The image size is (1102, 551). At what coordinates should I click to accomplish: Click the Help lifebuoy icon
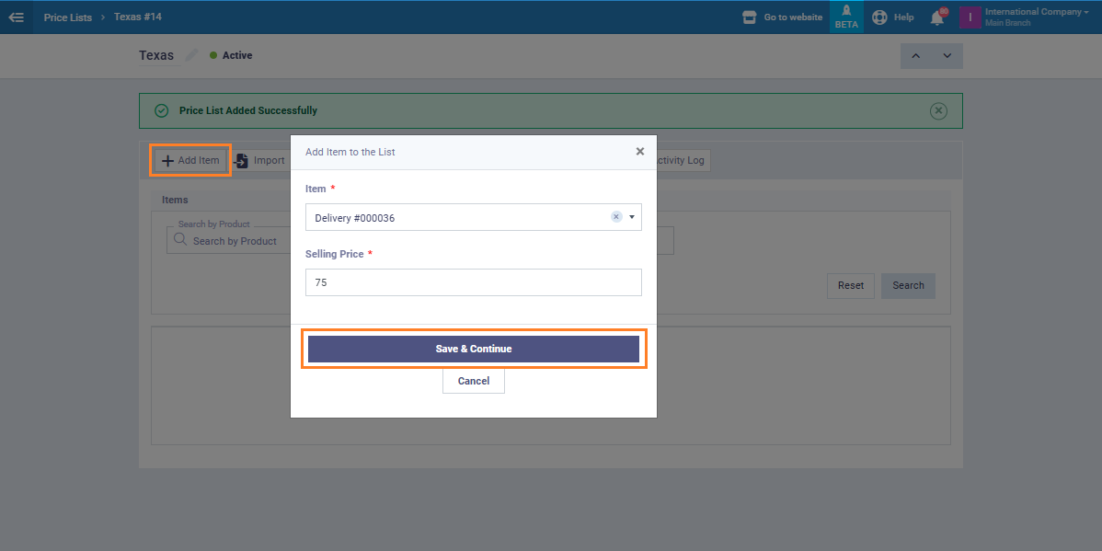[880, 17]
